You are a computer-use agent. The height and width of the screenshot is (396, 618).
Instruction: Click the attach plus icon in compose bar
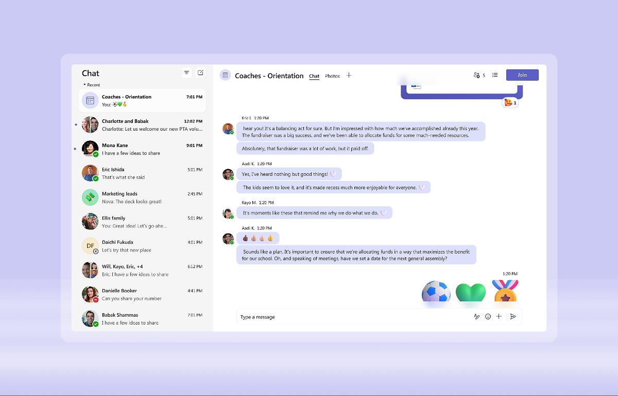click(499, 317)
